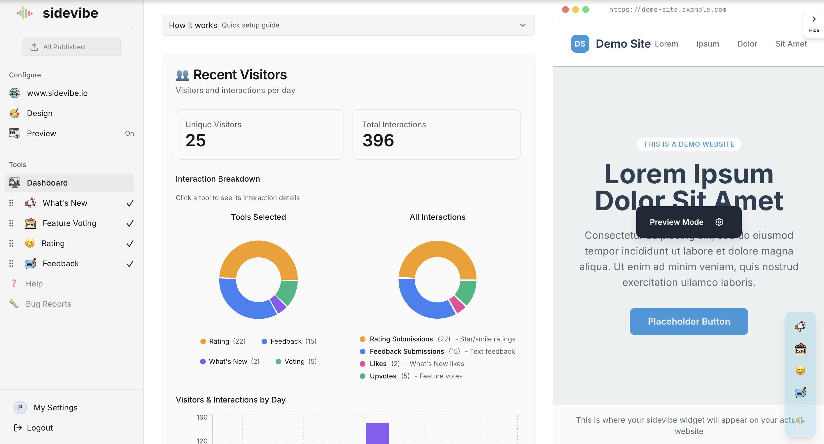Toggle the What's New tool checkmark
Screen dimensions: 824x444
(130, 203)
